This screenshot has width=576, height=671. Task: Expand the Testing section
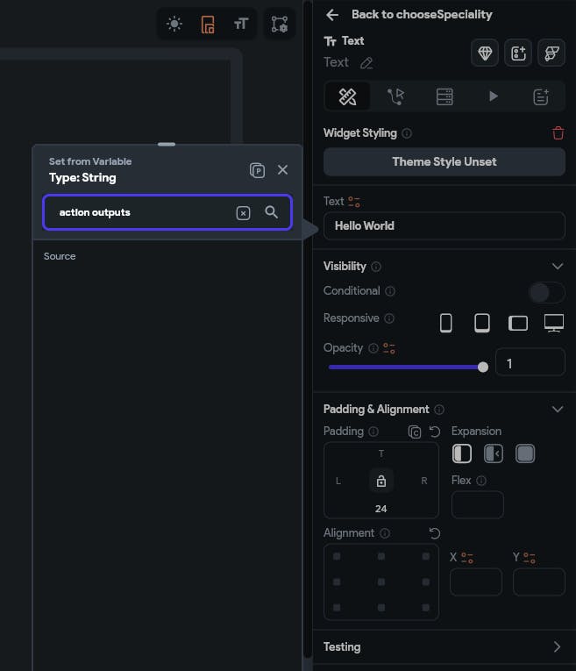tap(557, 646)
